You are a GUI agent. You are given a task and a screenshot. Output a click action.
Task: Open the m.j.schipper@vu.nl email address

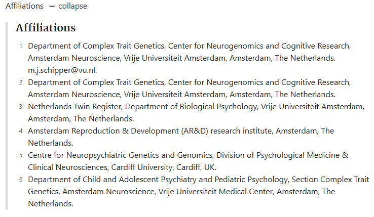(x=62, y=70)
